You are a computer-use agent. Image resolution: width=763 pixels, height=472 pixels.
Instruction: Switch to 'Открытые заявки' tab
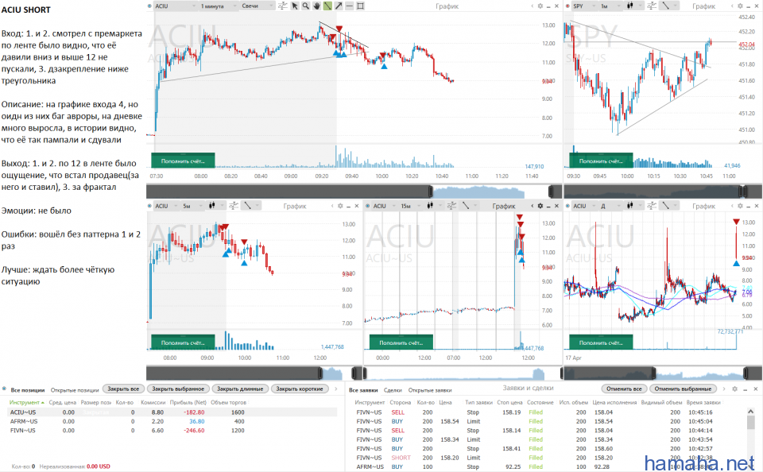tap(430, 390)
